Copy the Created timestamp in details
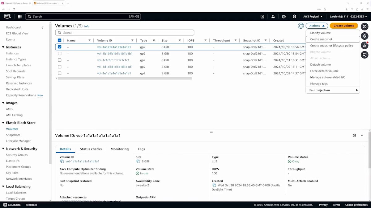371x208 pixels. [214, 186]
